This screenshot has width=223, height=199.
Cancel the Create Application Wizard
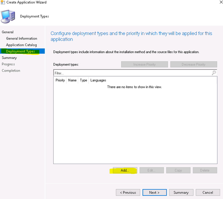tap(207, 192)
